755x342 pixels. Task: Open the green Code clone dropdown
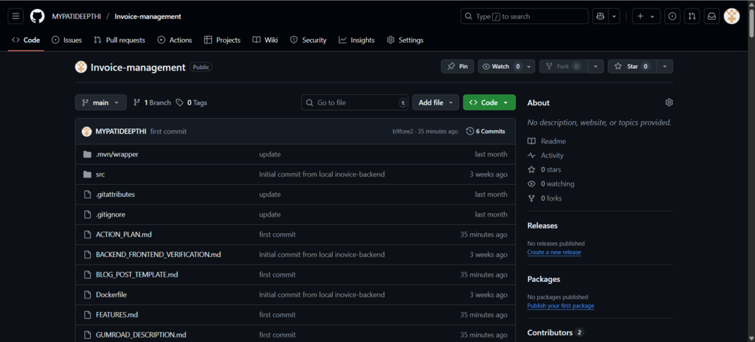pyautogui.click(x=489, y=102)
